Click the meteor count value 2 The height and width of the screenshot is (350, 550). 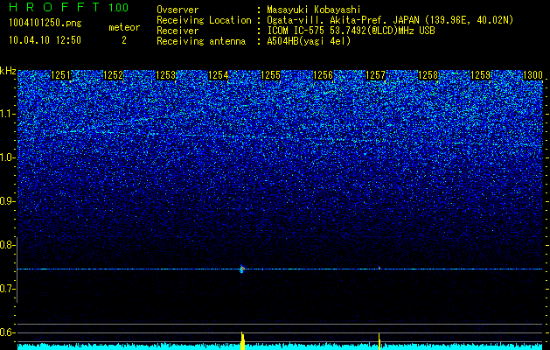pos(124,40)
